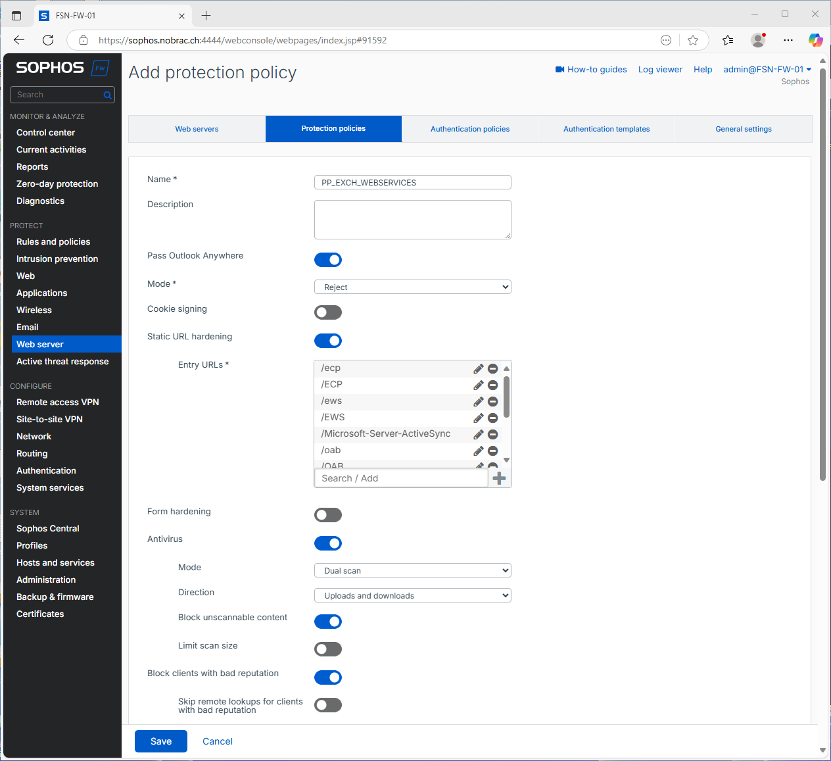Click the Name input field
Image resolution: width=831 pixels, height=761 pixels.
click(413, 182)
